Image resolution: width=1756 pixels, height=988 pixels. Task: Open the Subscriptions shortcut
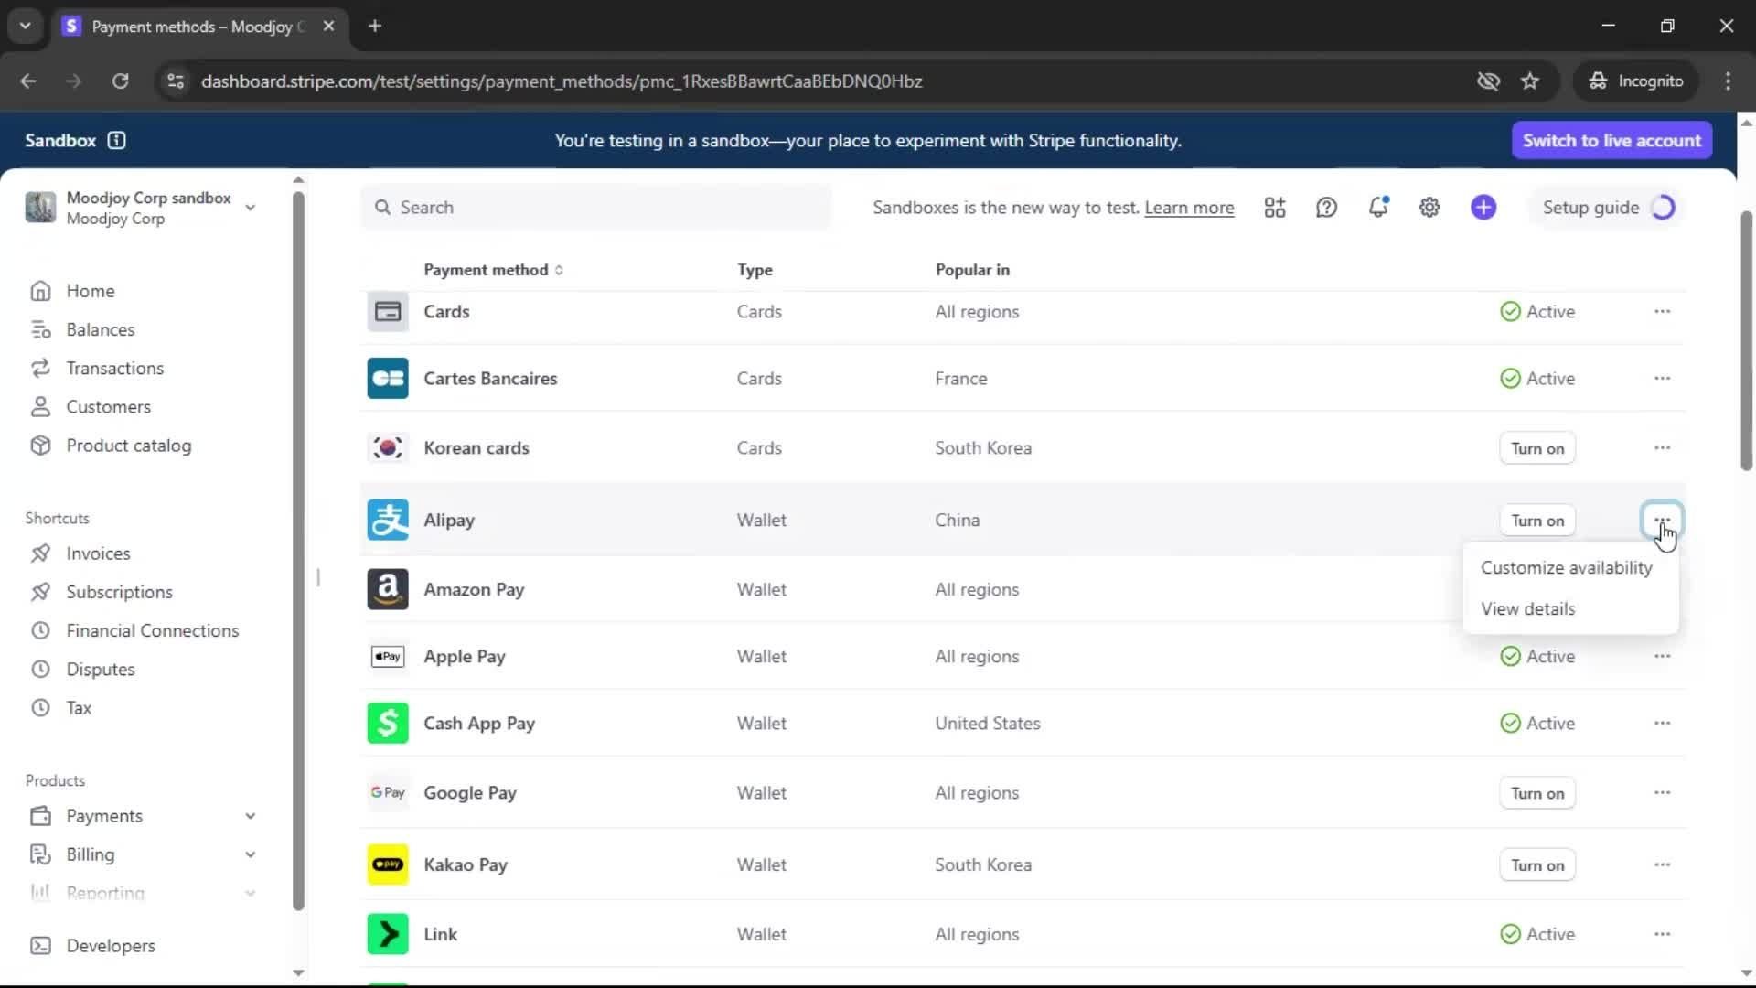[119, 592]
